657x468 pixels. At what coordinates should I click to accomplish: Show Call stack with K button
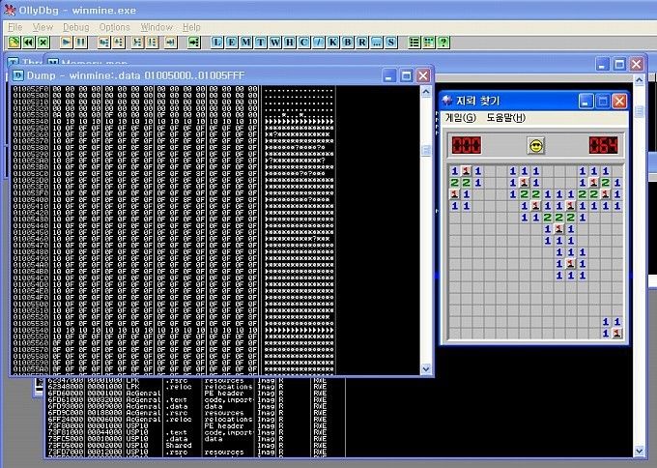(333, 42)
